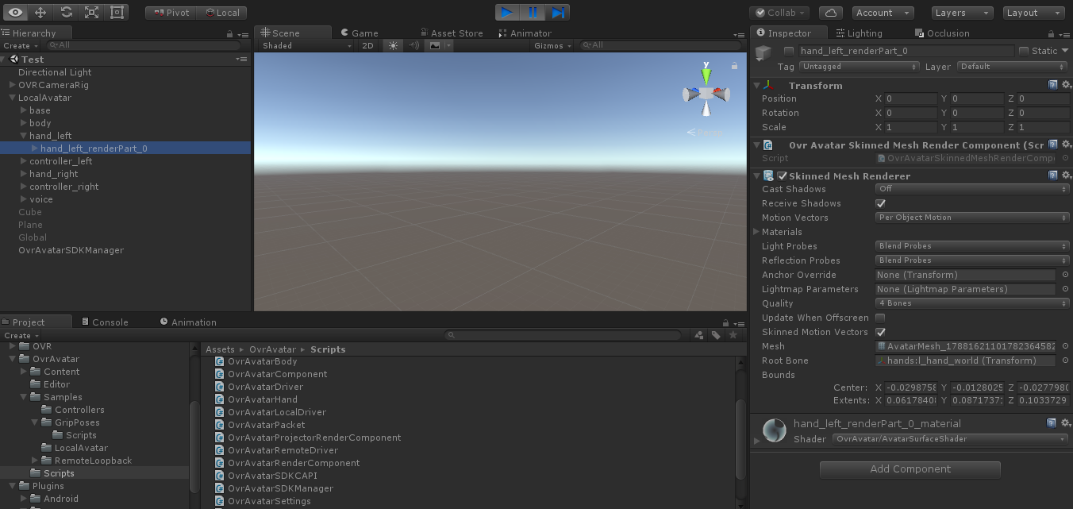Open Shader selection dropdown
Viewport: 1073px width, 509px height.
pyautogui.click(x=951, y=439)
